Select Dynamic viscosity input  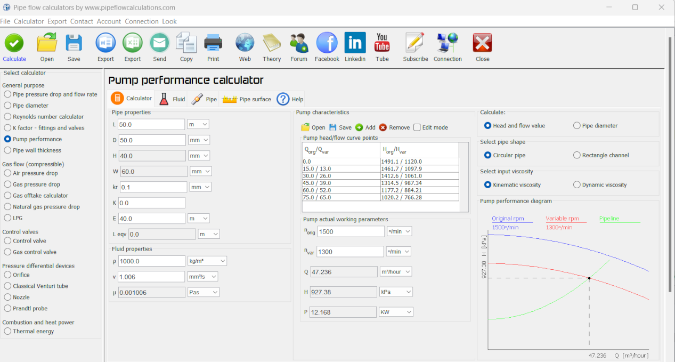[x=577, y=184]
